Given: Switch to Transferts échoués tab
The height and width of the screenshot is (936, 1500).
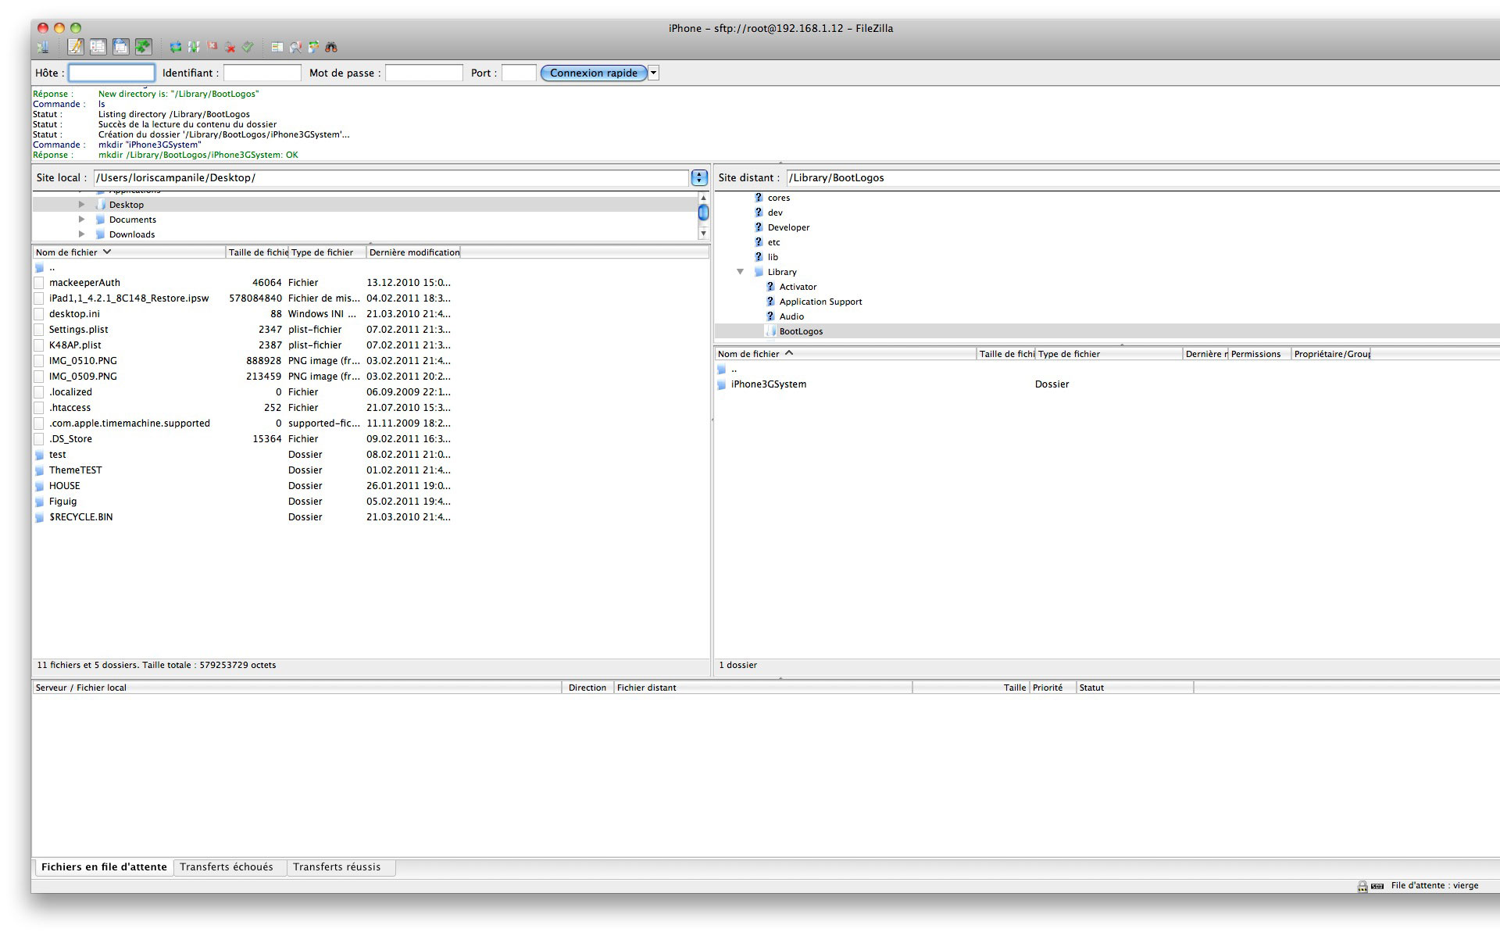Looking at the screenshot, I should [x=227, y=866].
